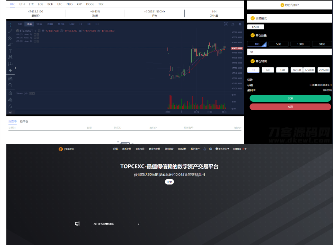This screenshot has height=245, width=333.
Task: Open the day/night mode dropdown
Action: tap(239, 149)
